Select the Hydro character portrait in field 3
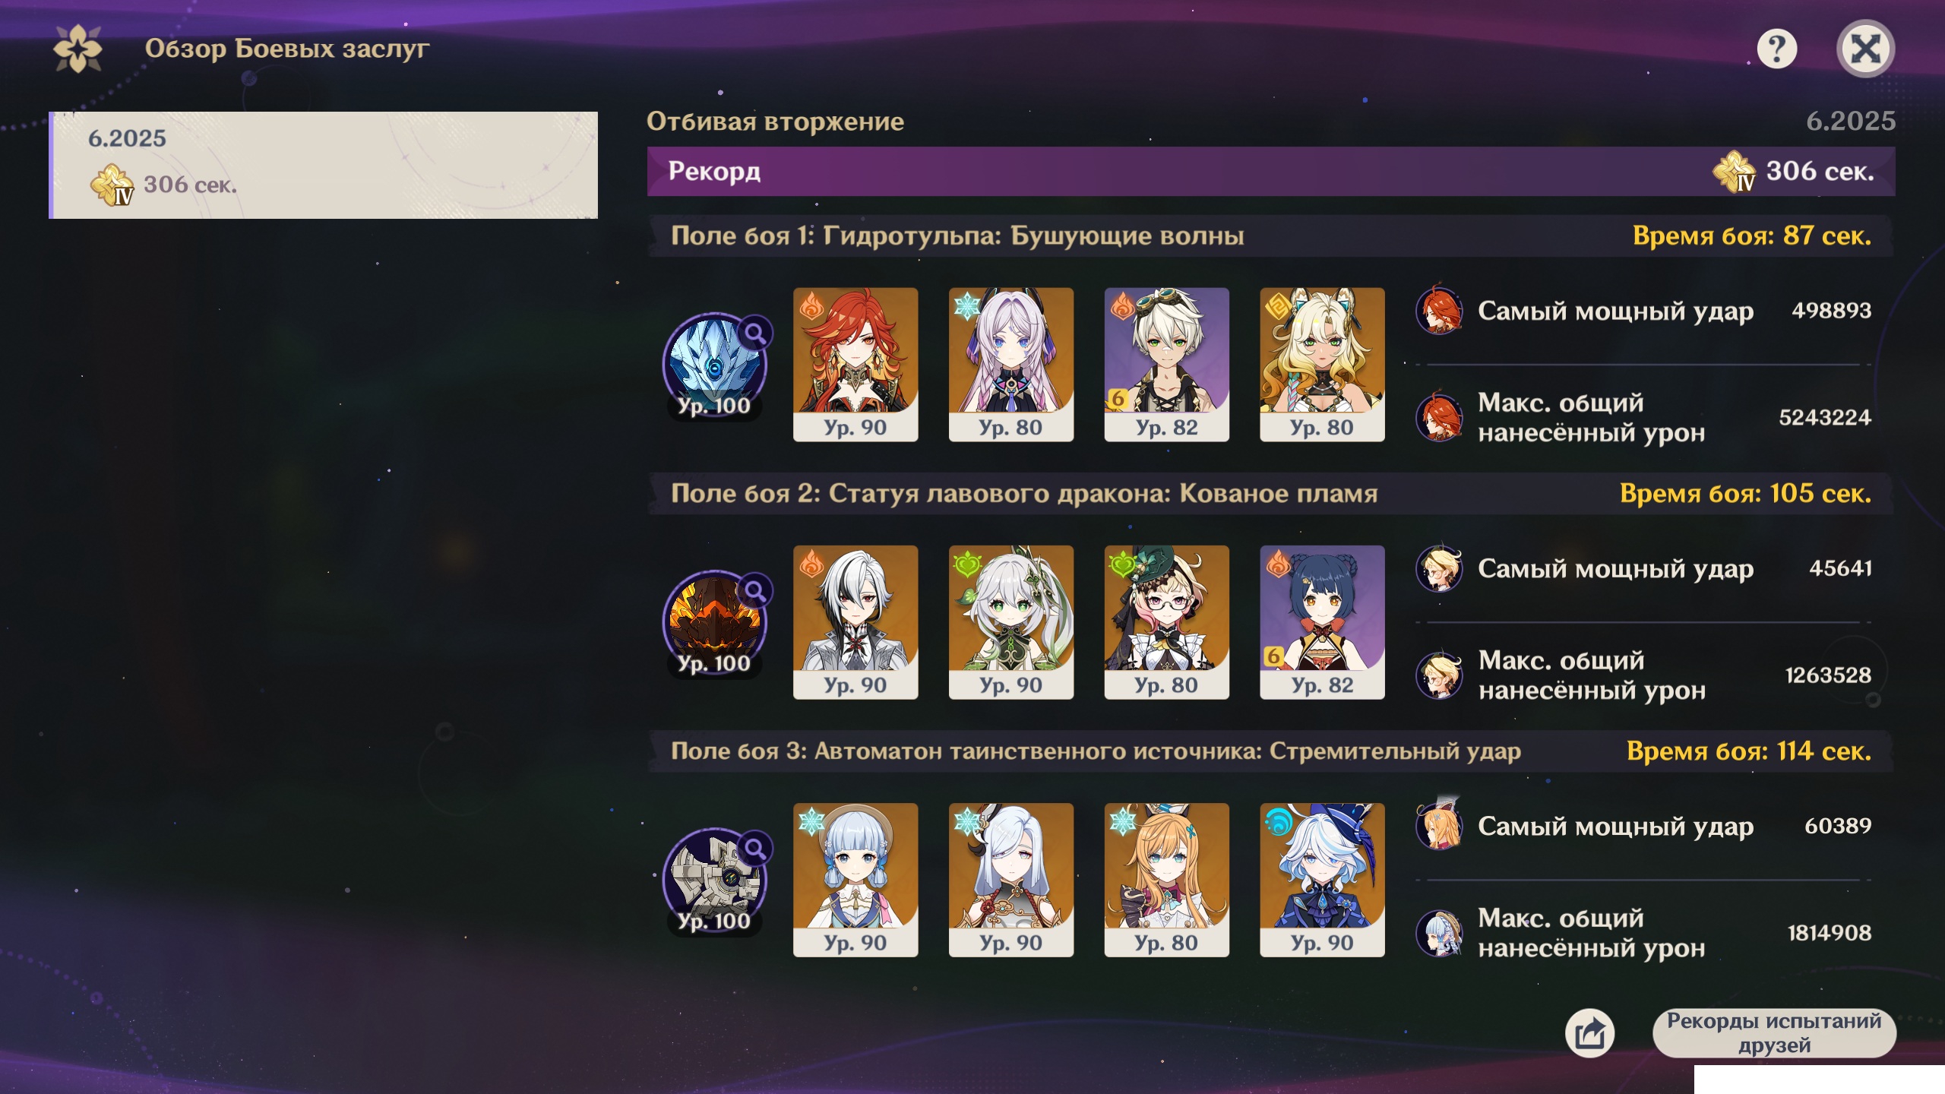Viewport: 1945px width, 1094px height. tap(1322, 880)
